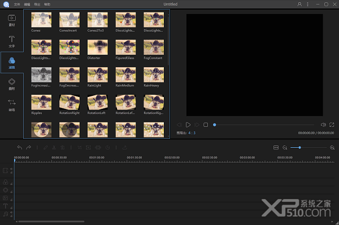The image size is (339, 225).
Task: Click the timeline zoom in magnifier
Action: pyautogui.click(x=332, y=148)
